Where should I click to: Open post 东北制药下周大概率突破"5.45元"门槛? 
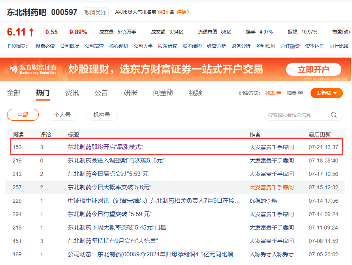117,228
